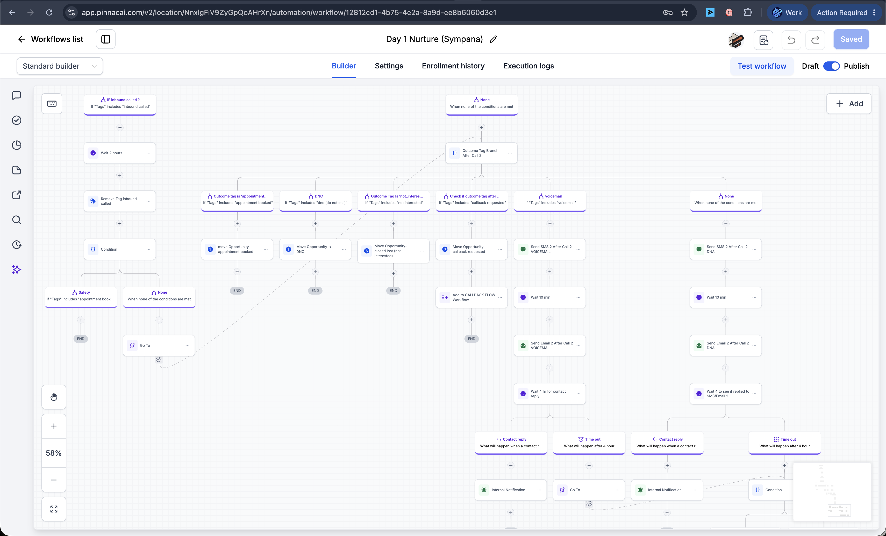The image size is (886, 536).
Task: Switch to the Settings tab
Action: click(389, 66)
